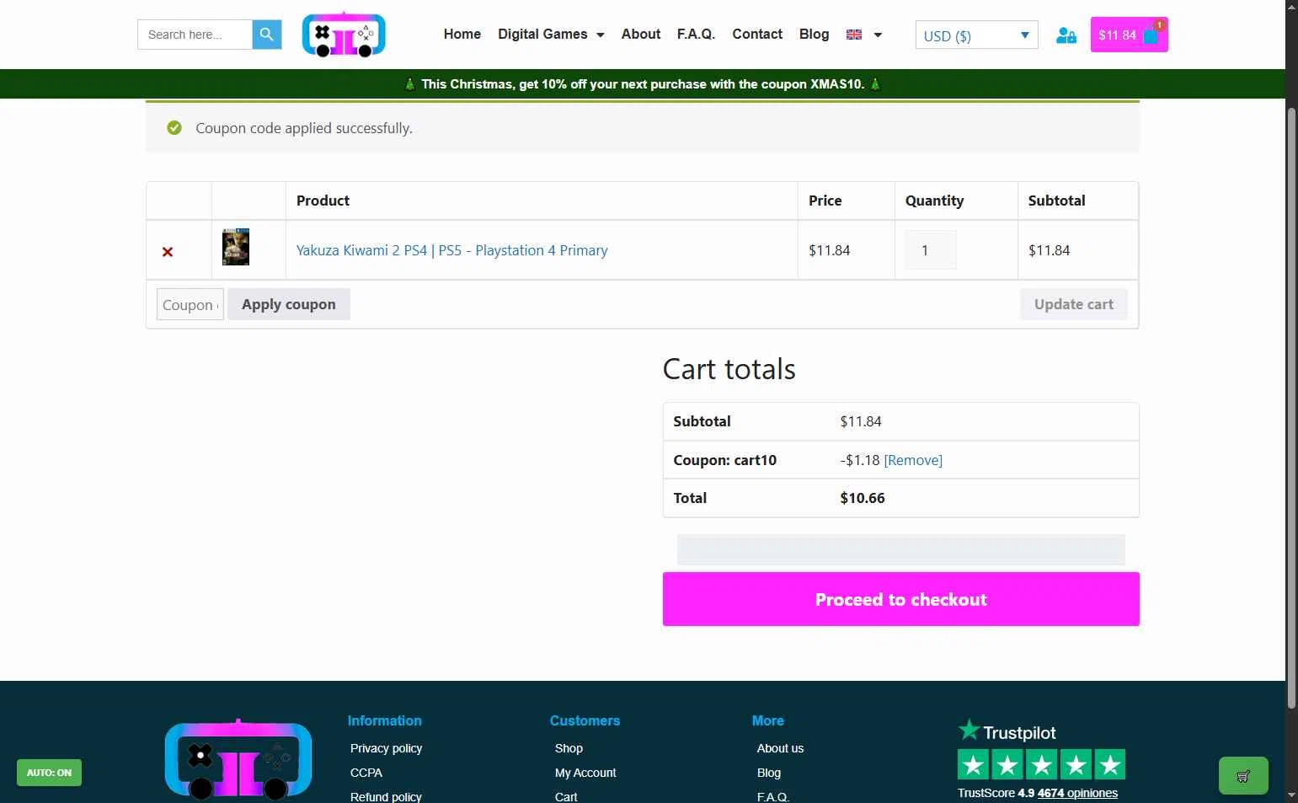1298x803 pixels.
Task: Go to the Home menu item
Action: coord(462,35)
